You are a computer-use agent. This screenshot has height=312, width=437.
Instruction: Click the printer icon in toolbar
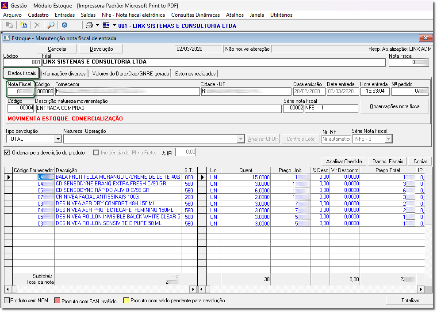(x=89, y=26)
